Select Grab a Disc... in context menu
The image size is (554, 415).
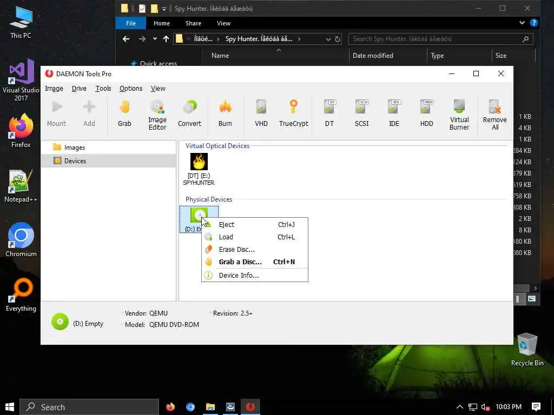(x=254, y=262)
